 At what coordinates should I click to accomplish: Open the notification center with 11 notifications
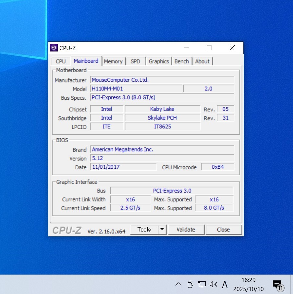pos(277,285)
